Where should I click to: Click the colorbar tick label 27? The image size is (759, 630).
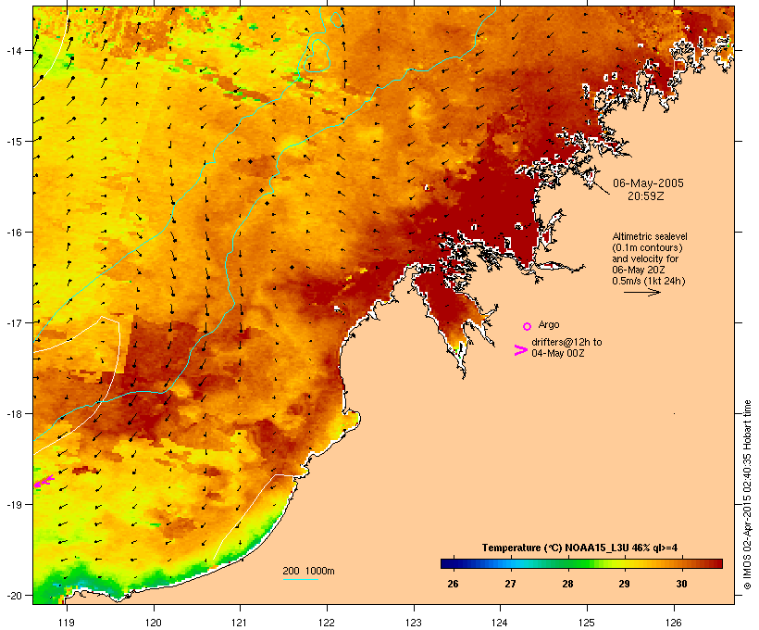[510, 584]
